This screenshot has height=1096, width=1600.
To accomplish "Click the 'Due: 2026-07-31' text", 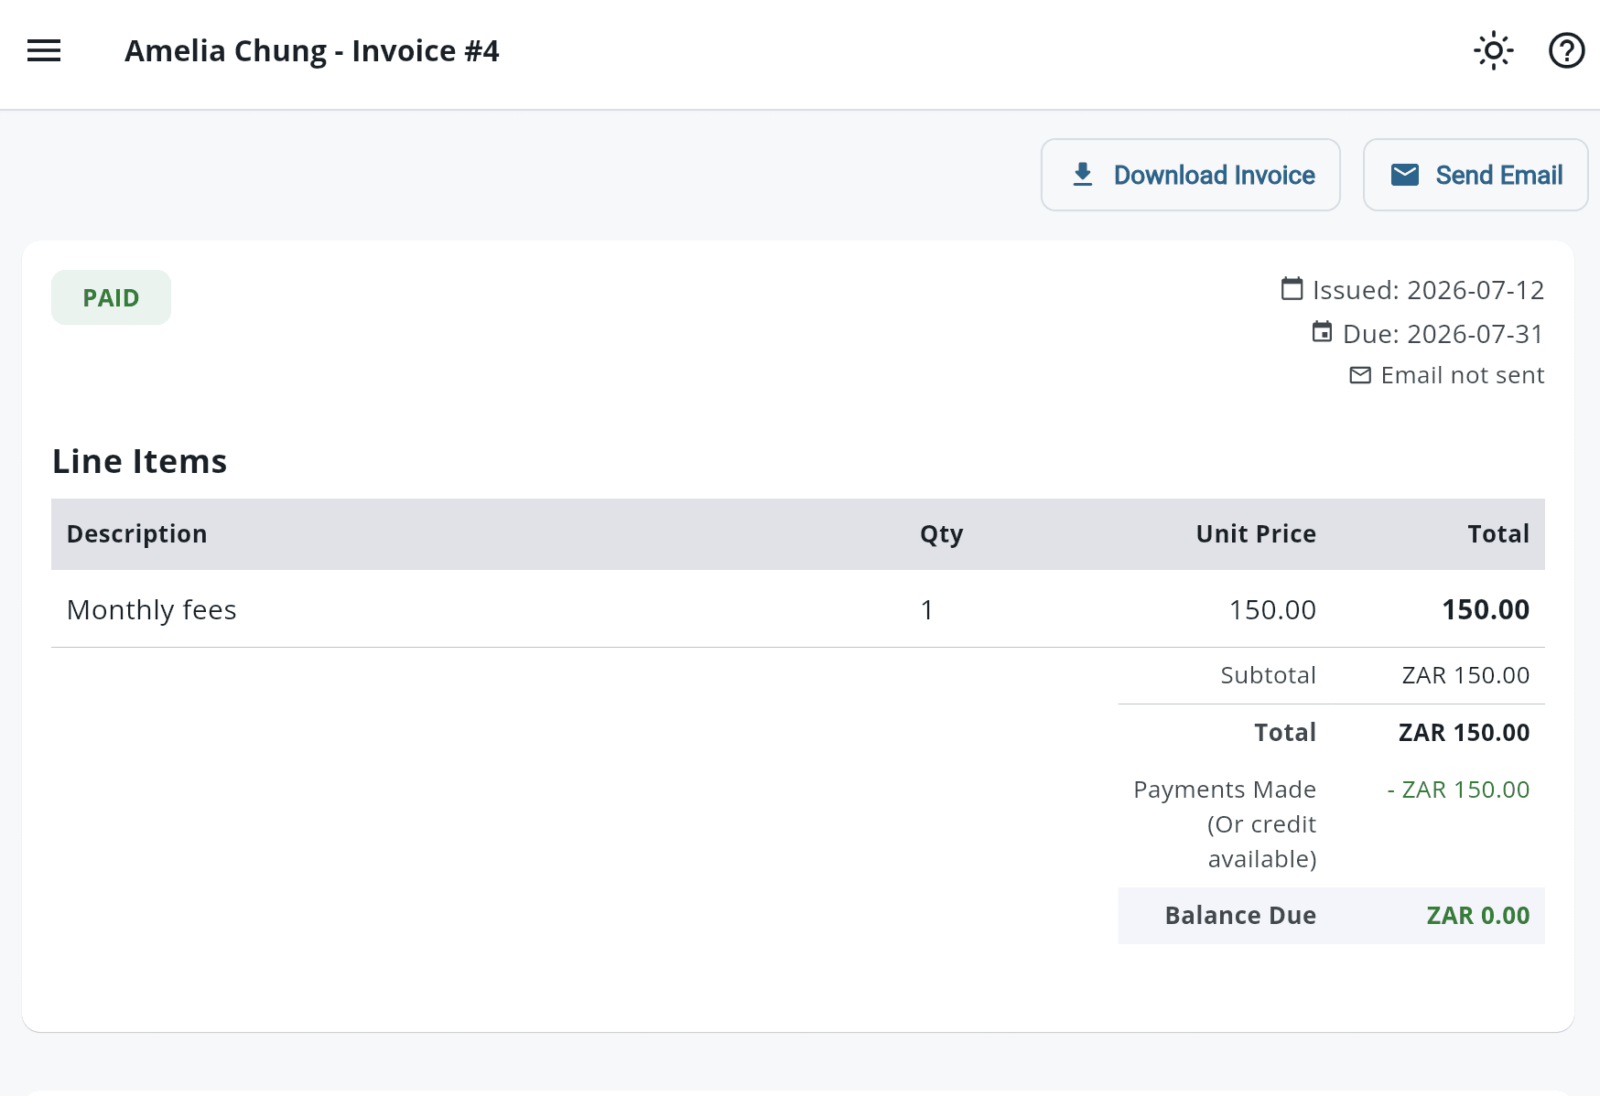I will (1443, 334).
